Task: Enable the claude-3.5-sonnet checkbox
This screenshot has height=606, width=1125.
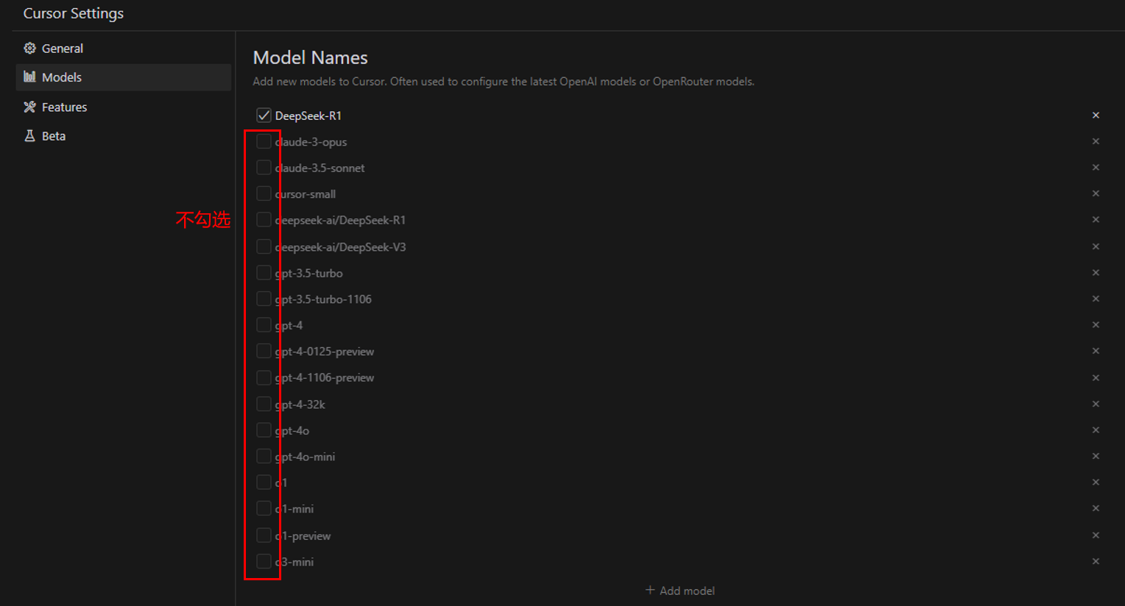Action: click(x=264, y=168)
